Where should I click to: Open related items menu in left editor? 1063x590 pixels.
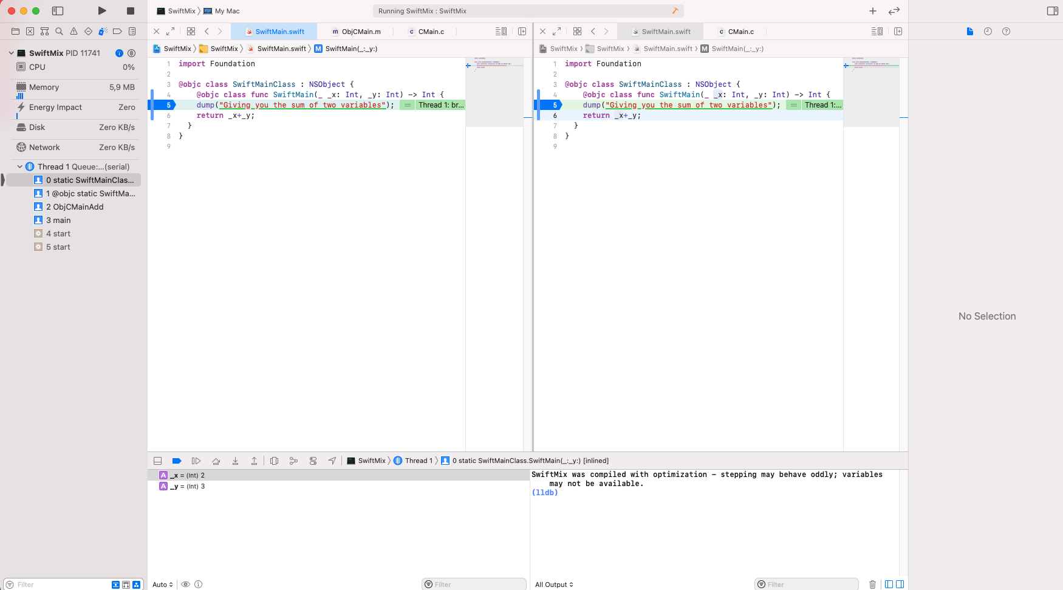(x=191, y=32)
